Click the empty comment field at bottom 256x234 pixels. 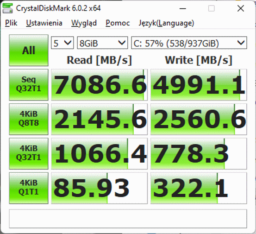tap(128, 219)
